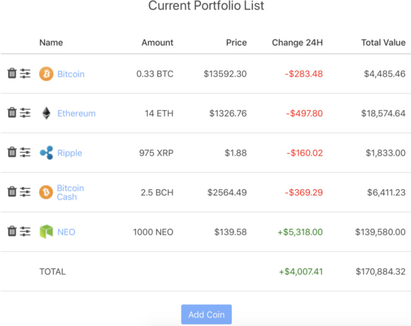Select the $139.58 NEO price
The image size is (411, 326).
(230, 232)
